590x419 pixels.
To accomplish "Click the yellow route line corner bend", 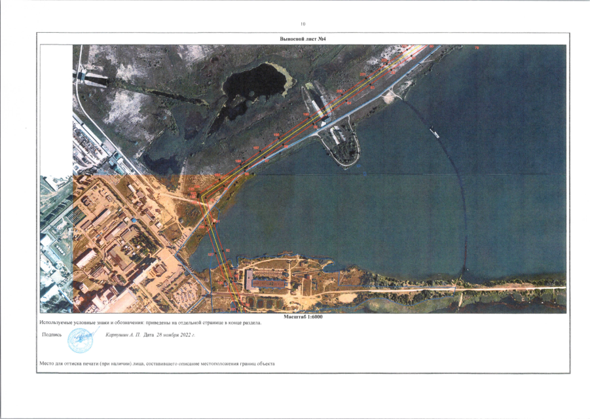I will point(202,196).
